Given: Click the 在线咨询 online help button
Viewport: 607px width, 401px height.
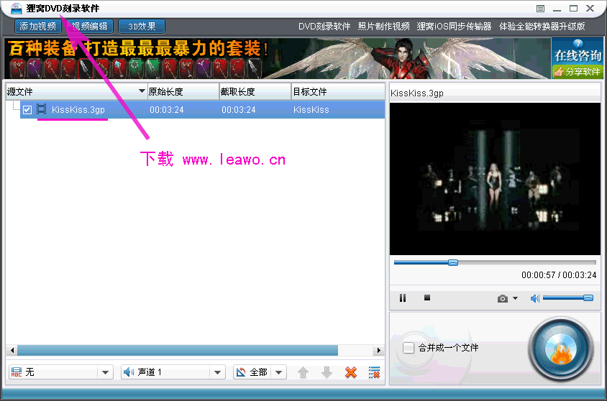Looking at the screenshot, I should (x=578, y=52).
